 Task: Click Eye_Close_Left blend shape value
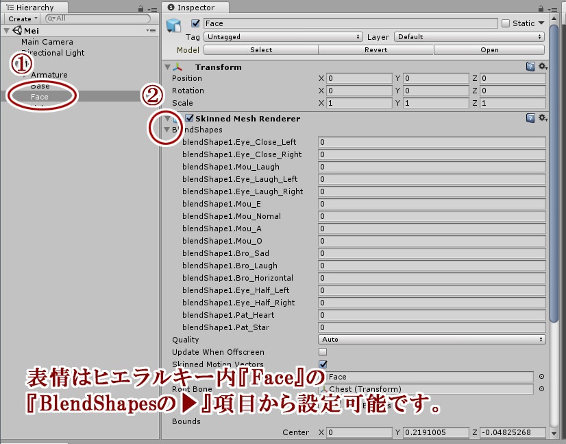tap(432, 142)
